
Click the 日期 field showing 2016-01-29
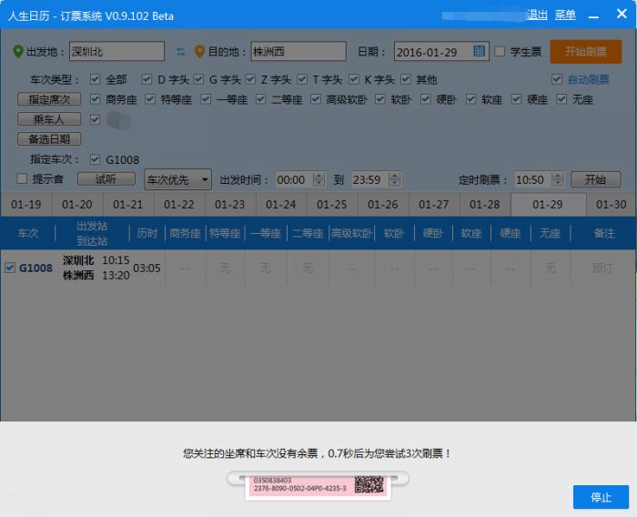point(441,52)
